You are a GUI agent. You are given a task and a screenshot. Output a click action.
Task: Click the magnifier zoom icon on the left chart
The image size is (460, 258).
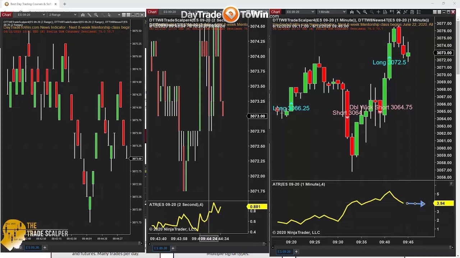click(x=96, y=15)
